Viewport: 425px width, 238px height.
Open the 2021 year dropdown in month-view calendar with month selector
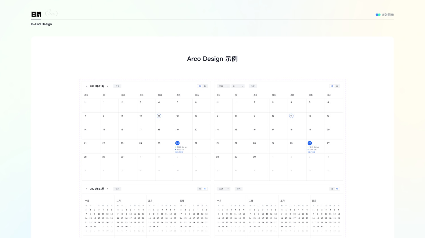coord(224,86)
